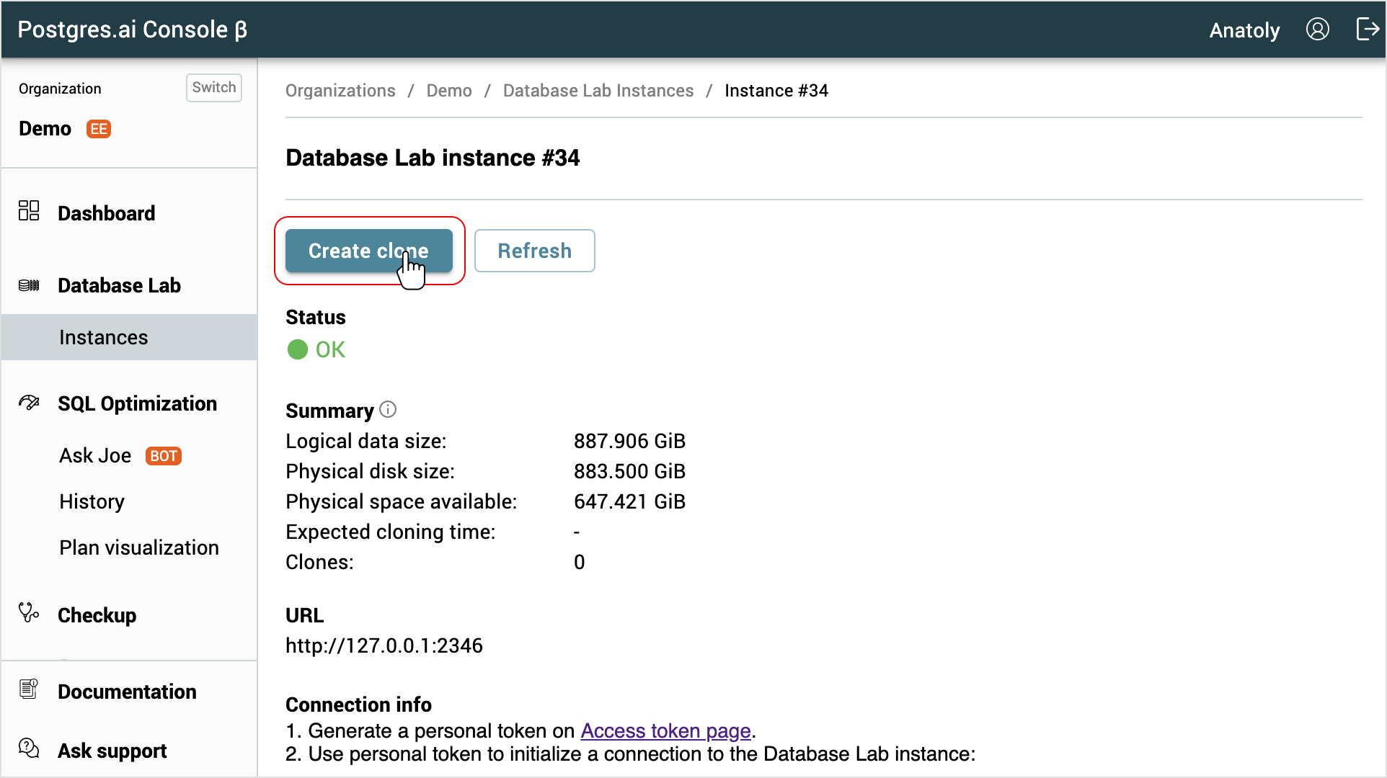Click the sign out icon
This screenshot has width=1387, height=778.
coord(1368,30)
